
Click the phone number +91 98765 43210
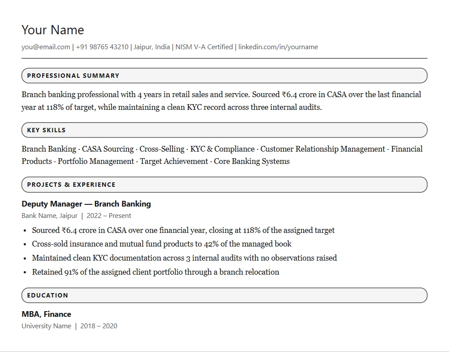(x=102, y=47)
